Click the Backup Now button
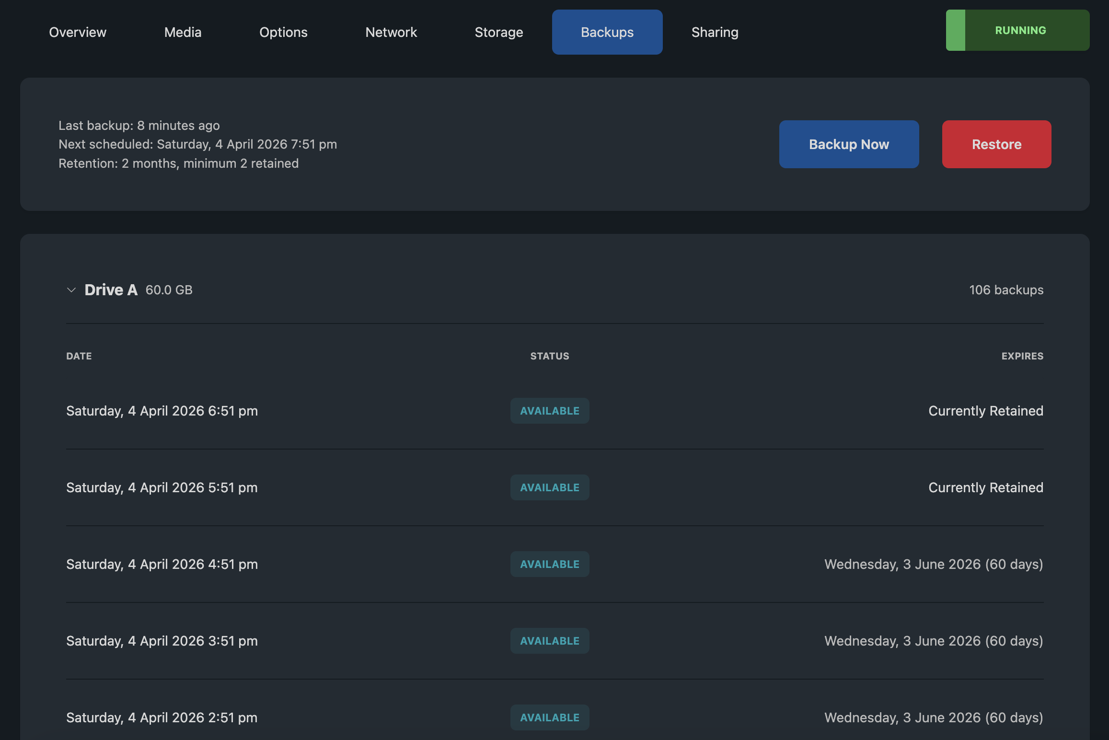 pos(849,144)
